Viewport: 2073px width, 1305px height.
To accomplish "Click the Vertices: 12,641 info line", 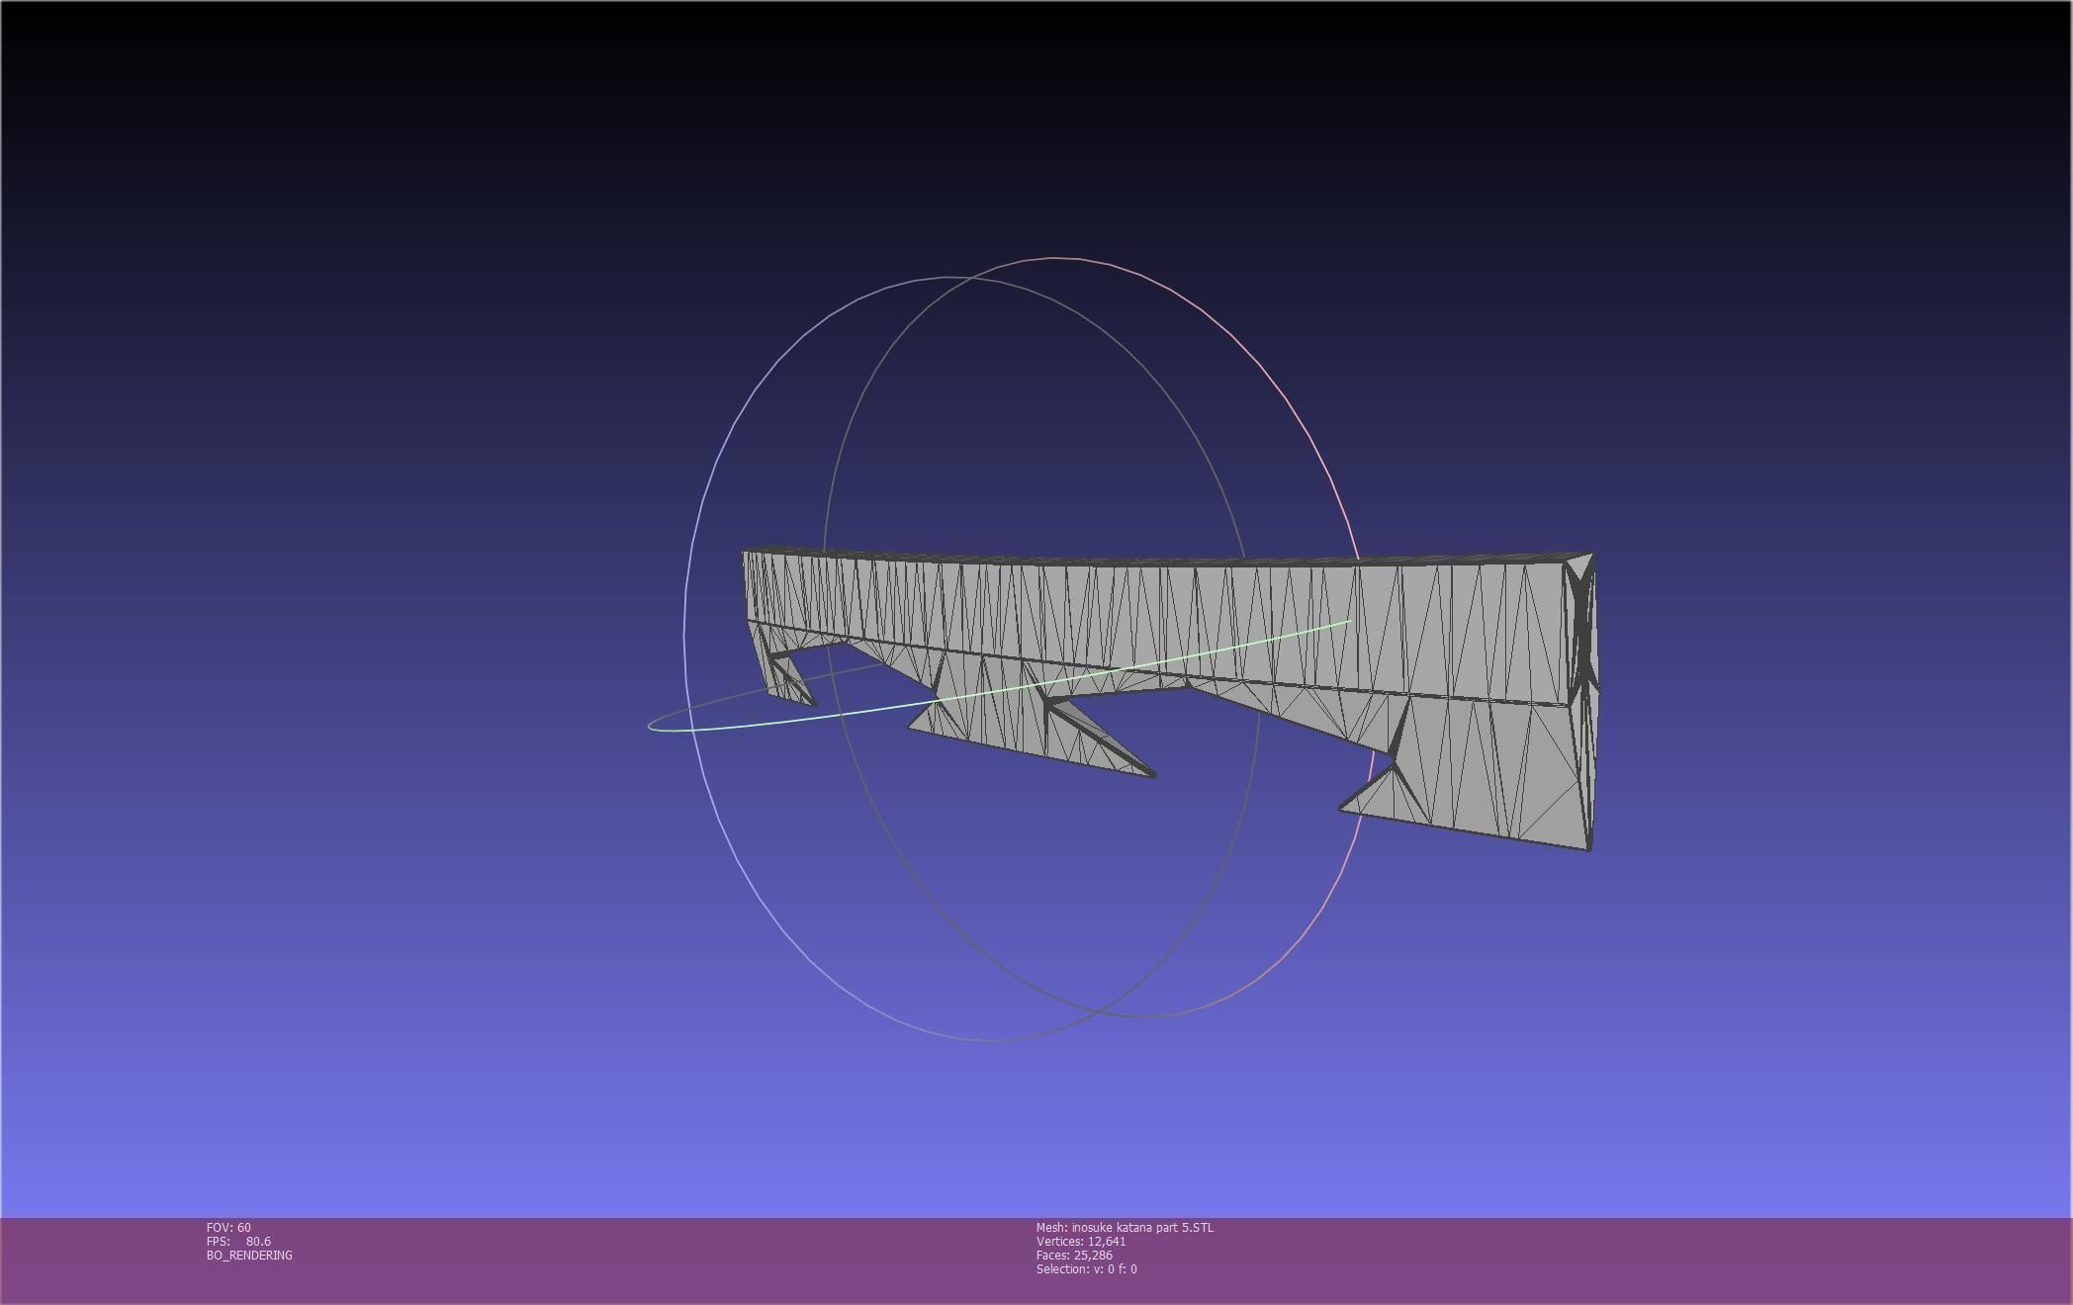I will coord(1081,1242).
